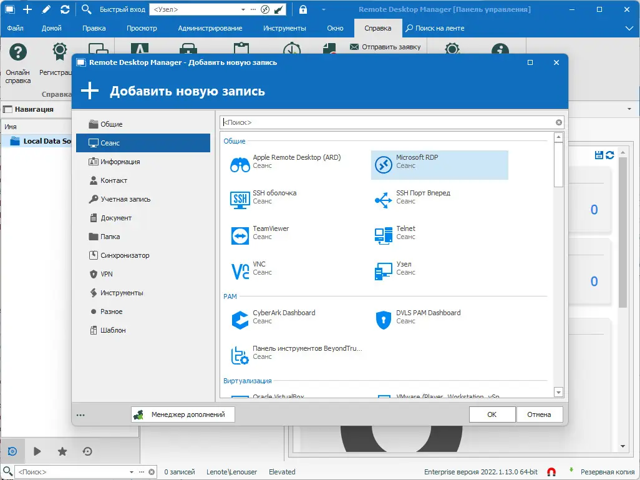Open the Окно ribbon tab

(x=335, y=28)
